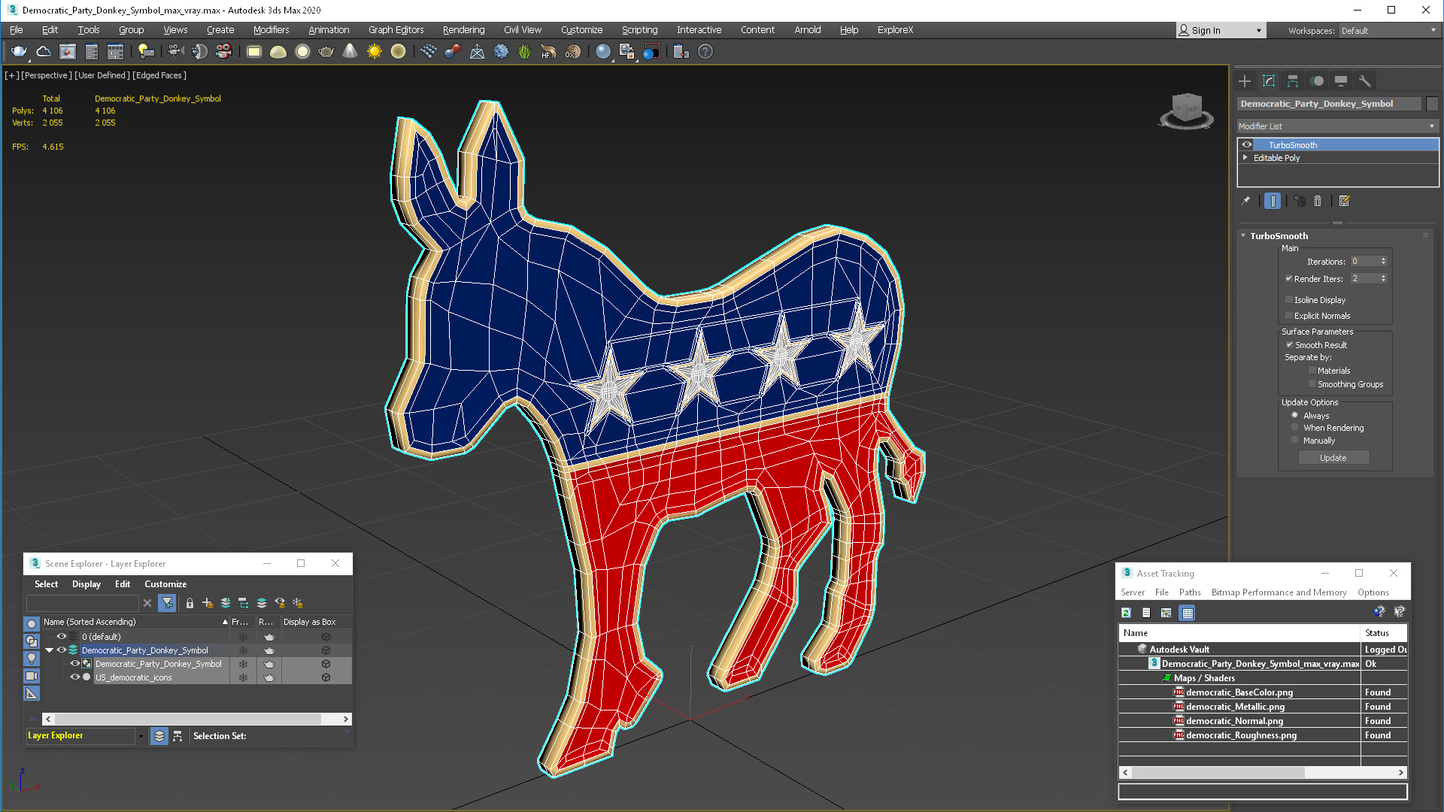
Task: Click the V-Ray sun light icon
Action: coord(374,51)
